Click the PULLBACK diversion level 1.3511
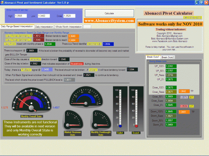Image resolution: width=209 pixels, height=156 pixels. (69, 80)
